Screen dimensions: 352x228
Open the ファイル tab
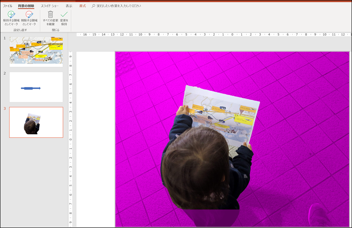[x=7, y=6]
